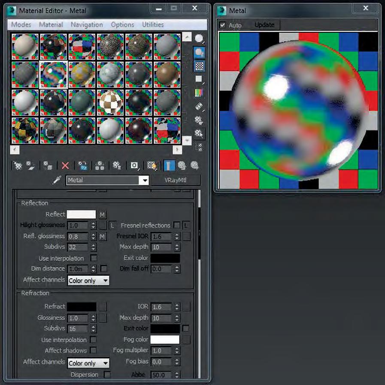
Task: Click sample slots scroll left arrow
Action: tap(15, 150)
